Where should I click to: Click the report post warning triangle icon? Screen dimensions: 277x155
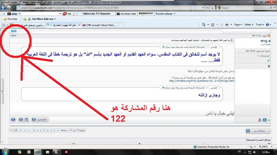coord(260,120)
